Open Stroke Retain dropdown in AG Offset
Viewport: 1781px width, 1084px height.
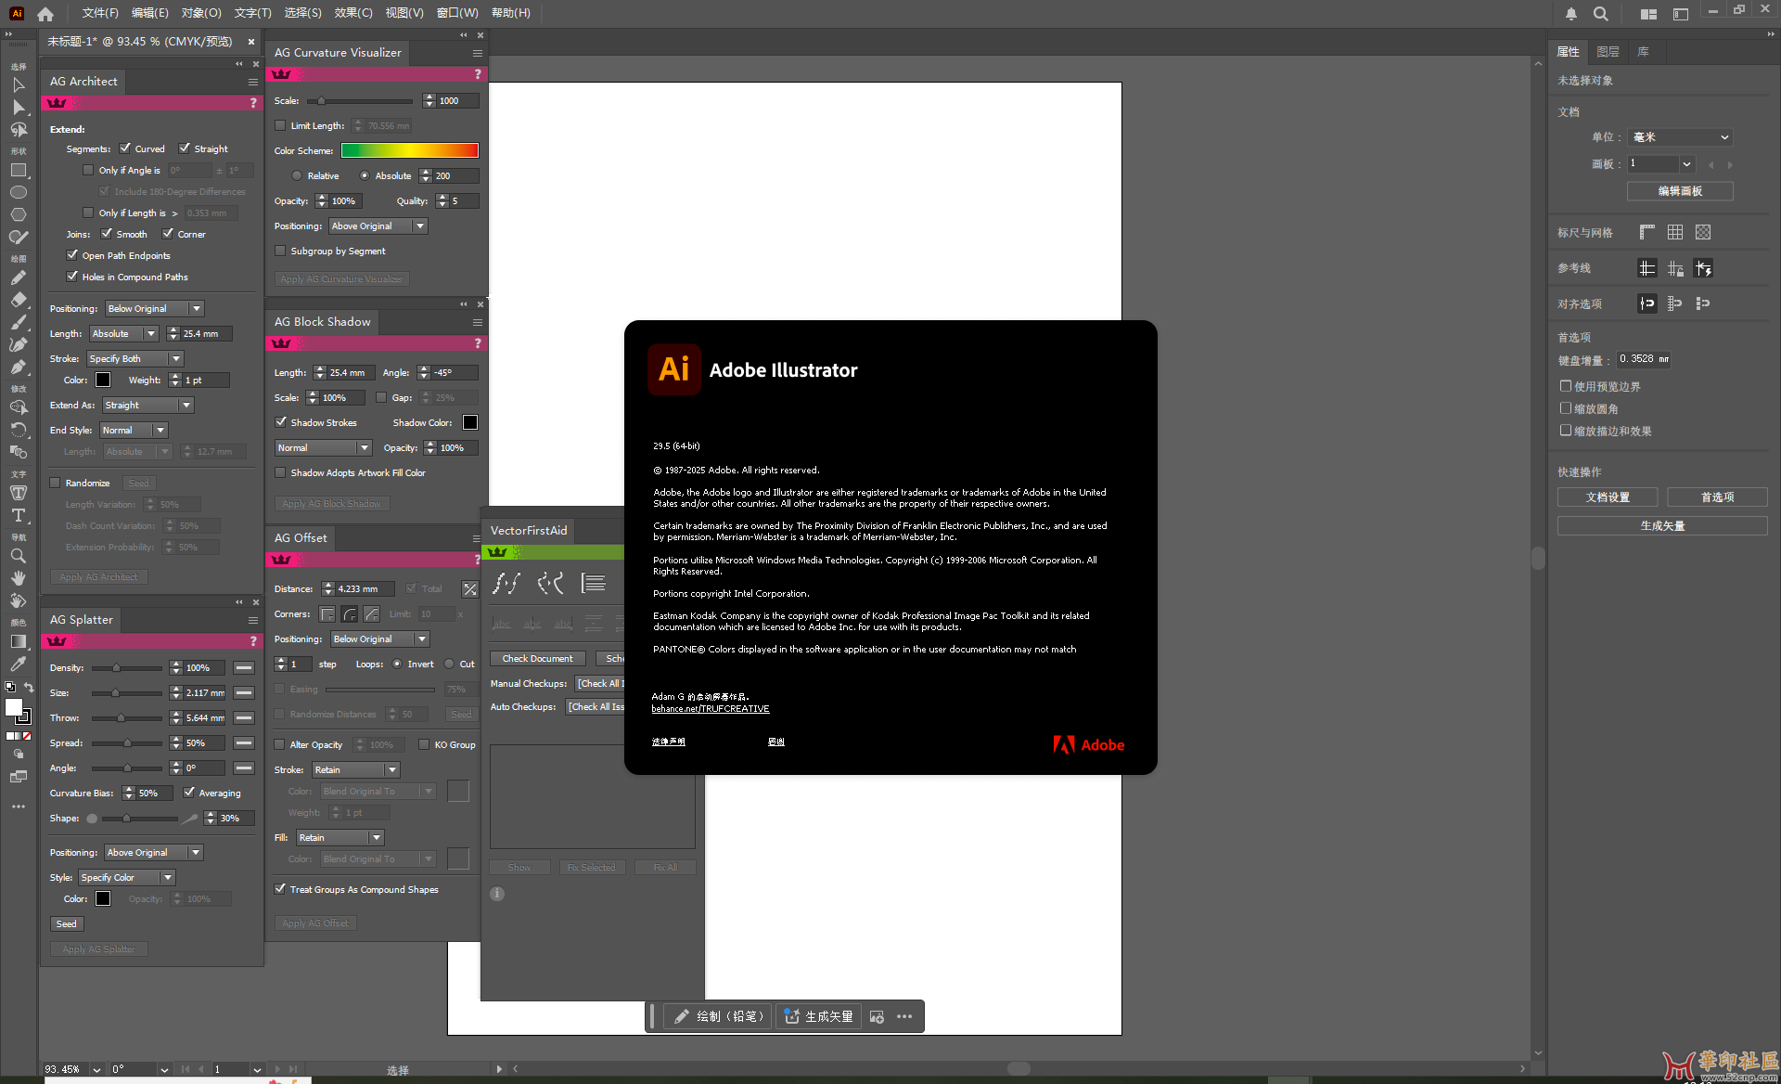(x=356, y=769)
